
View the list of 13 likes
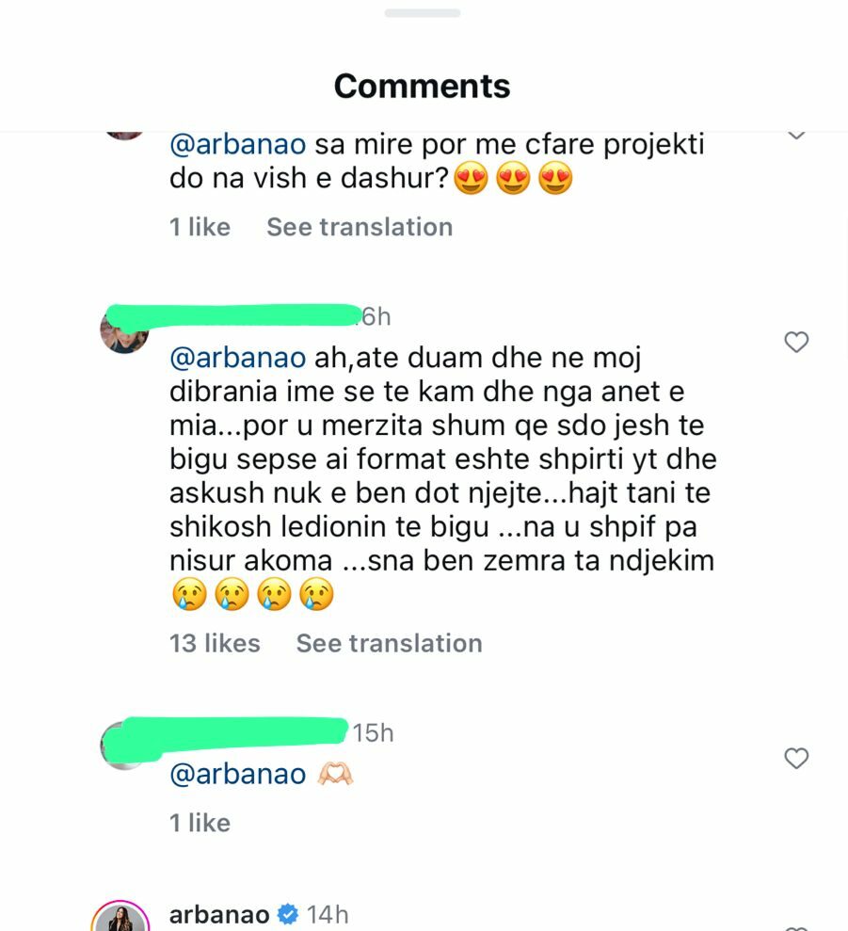(x=215, y=643)
